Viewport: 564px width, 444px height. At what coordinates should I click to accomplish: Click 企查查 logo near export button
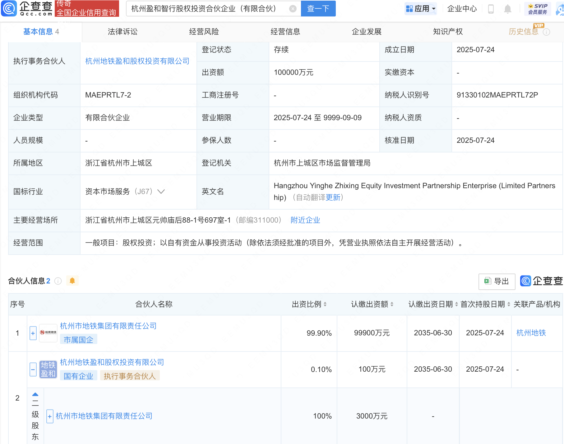[x=541, y=281]
